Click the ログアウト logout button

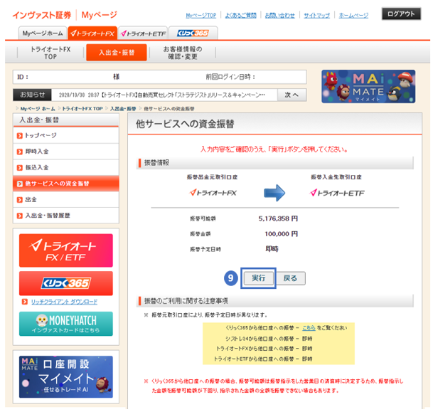click(401, 14)
